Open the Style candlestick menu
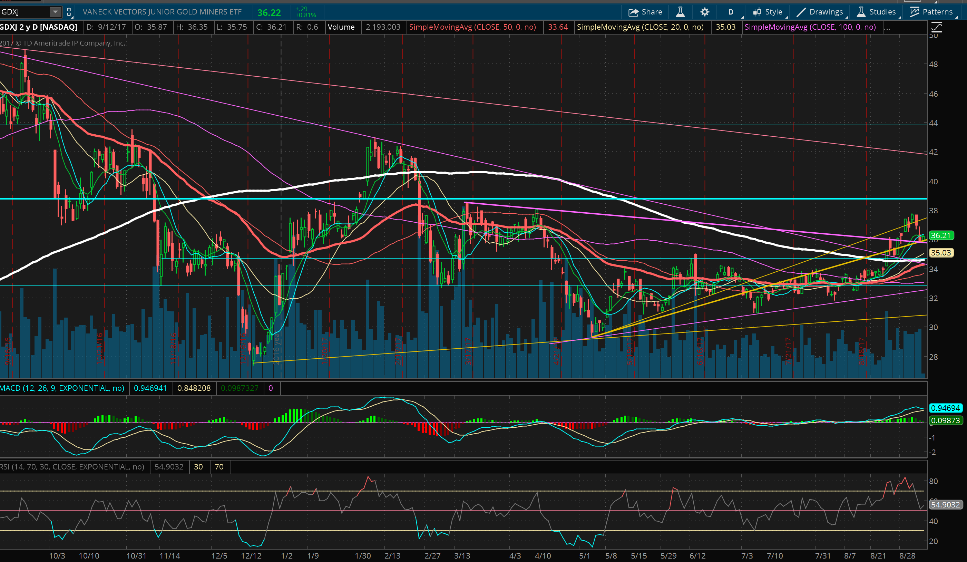The width and height of the screenshot is (967, 562). click(x=768, y=12)
